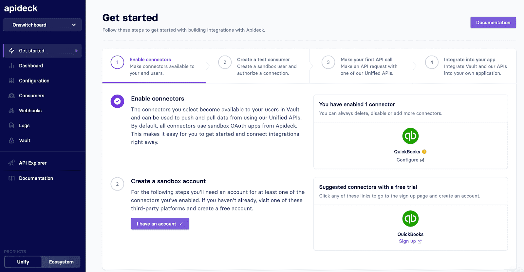524x272 pixels.
Task: Open step 3 Make your first API call
Action: (361, 66)
